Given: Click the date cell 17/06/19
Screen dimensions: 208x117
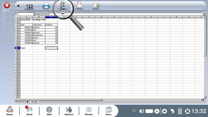Looking at the screenshot, I should tap(26, 38).
